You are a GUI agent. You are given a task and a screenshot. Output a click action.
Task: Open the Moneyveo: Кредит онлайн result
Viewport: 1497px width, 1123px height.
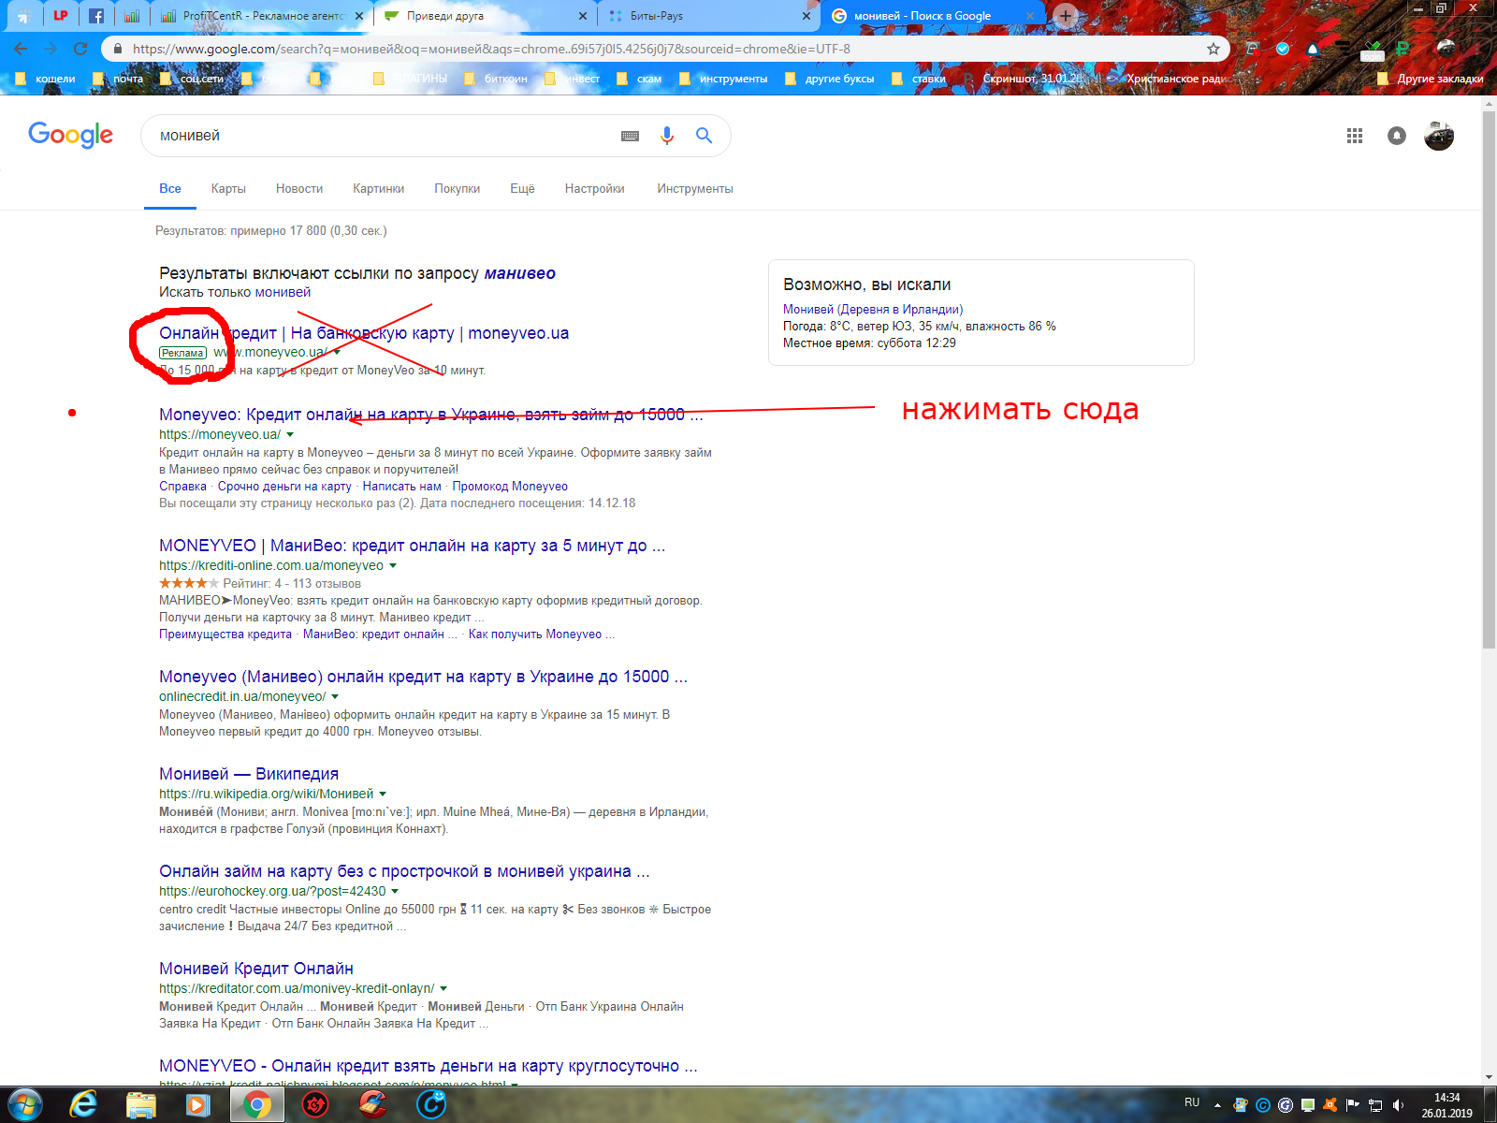point(430,415)
